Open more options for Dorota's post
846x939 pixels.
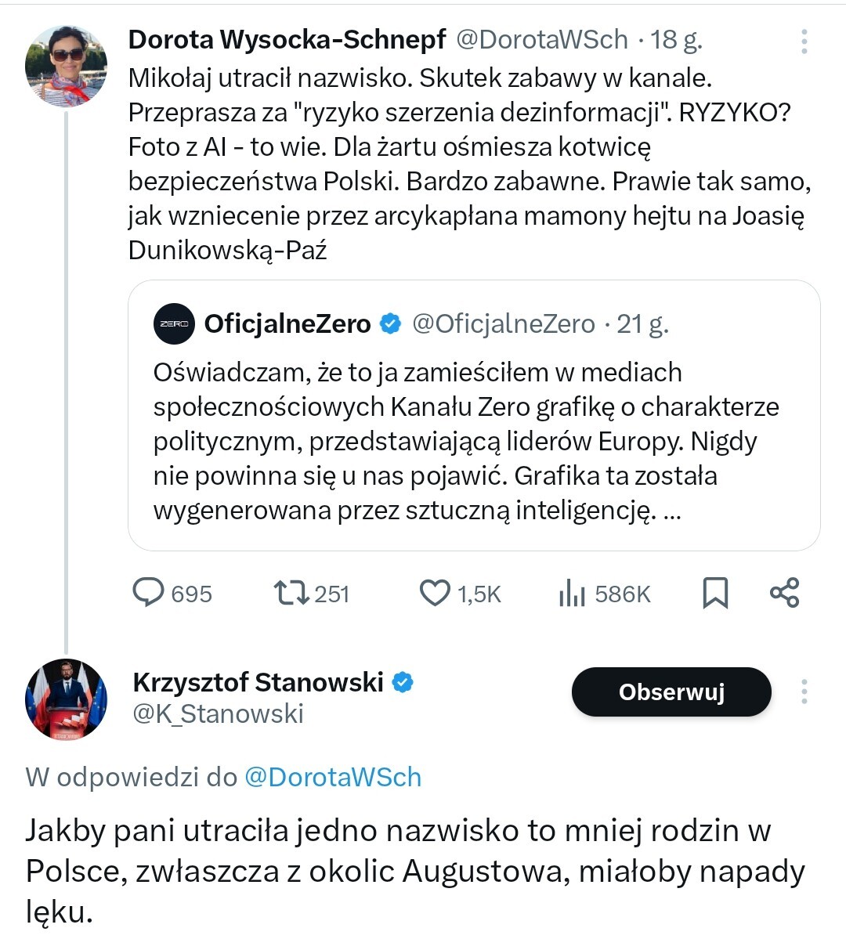click(804, 42)
